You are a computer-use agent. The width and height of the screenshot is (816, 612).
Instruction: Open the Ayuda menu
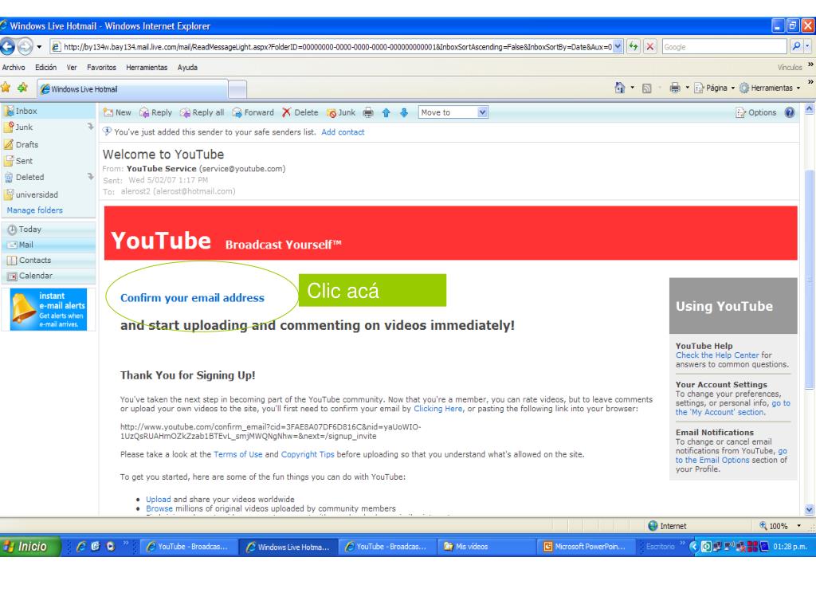pos(187,68)
